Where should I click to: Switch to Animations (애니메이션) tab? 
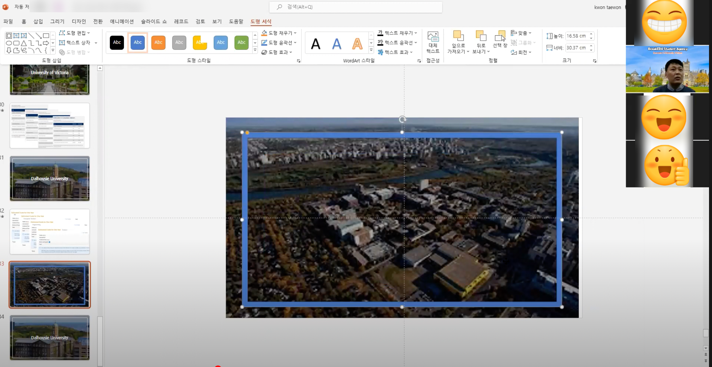click(122, 21)
